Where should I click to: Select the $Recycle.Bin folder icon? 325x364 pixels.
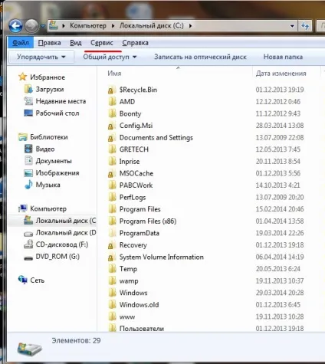(112, 90)
